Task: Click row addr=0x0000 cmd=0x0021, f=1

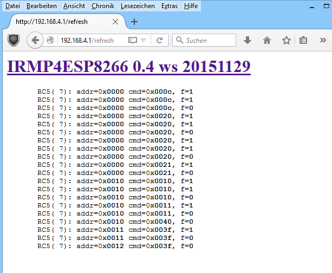Action: [x=115, y=165]
